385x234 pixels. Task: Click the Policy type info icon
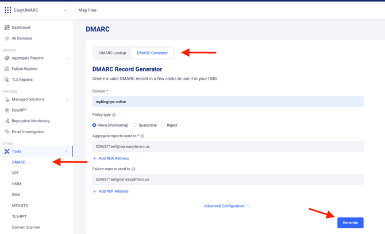click(114, 115)
